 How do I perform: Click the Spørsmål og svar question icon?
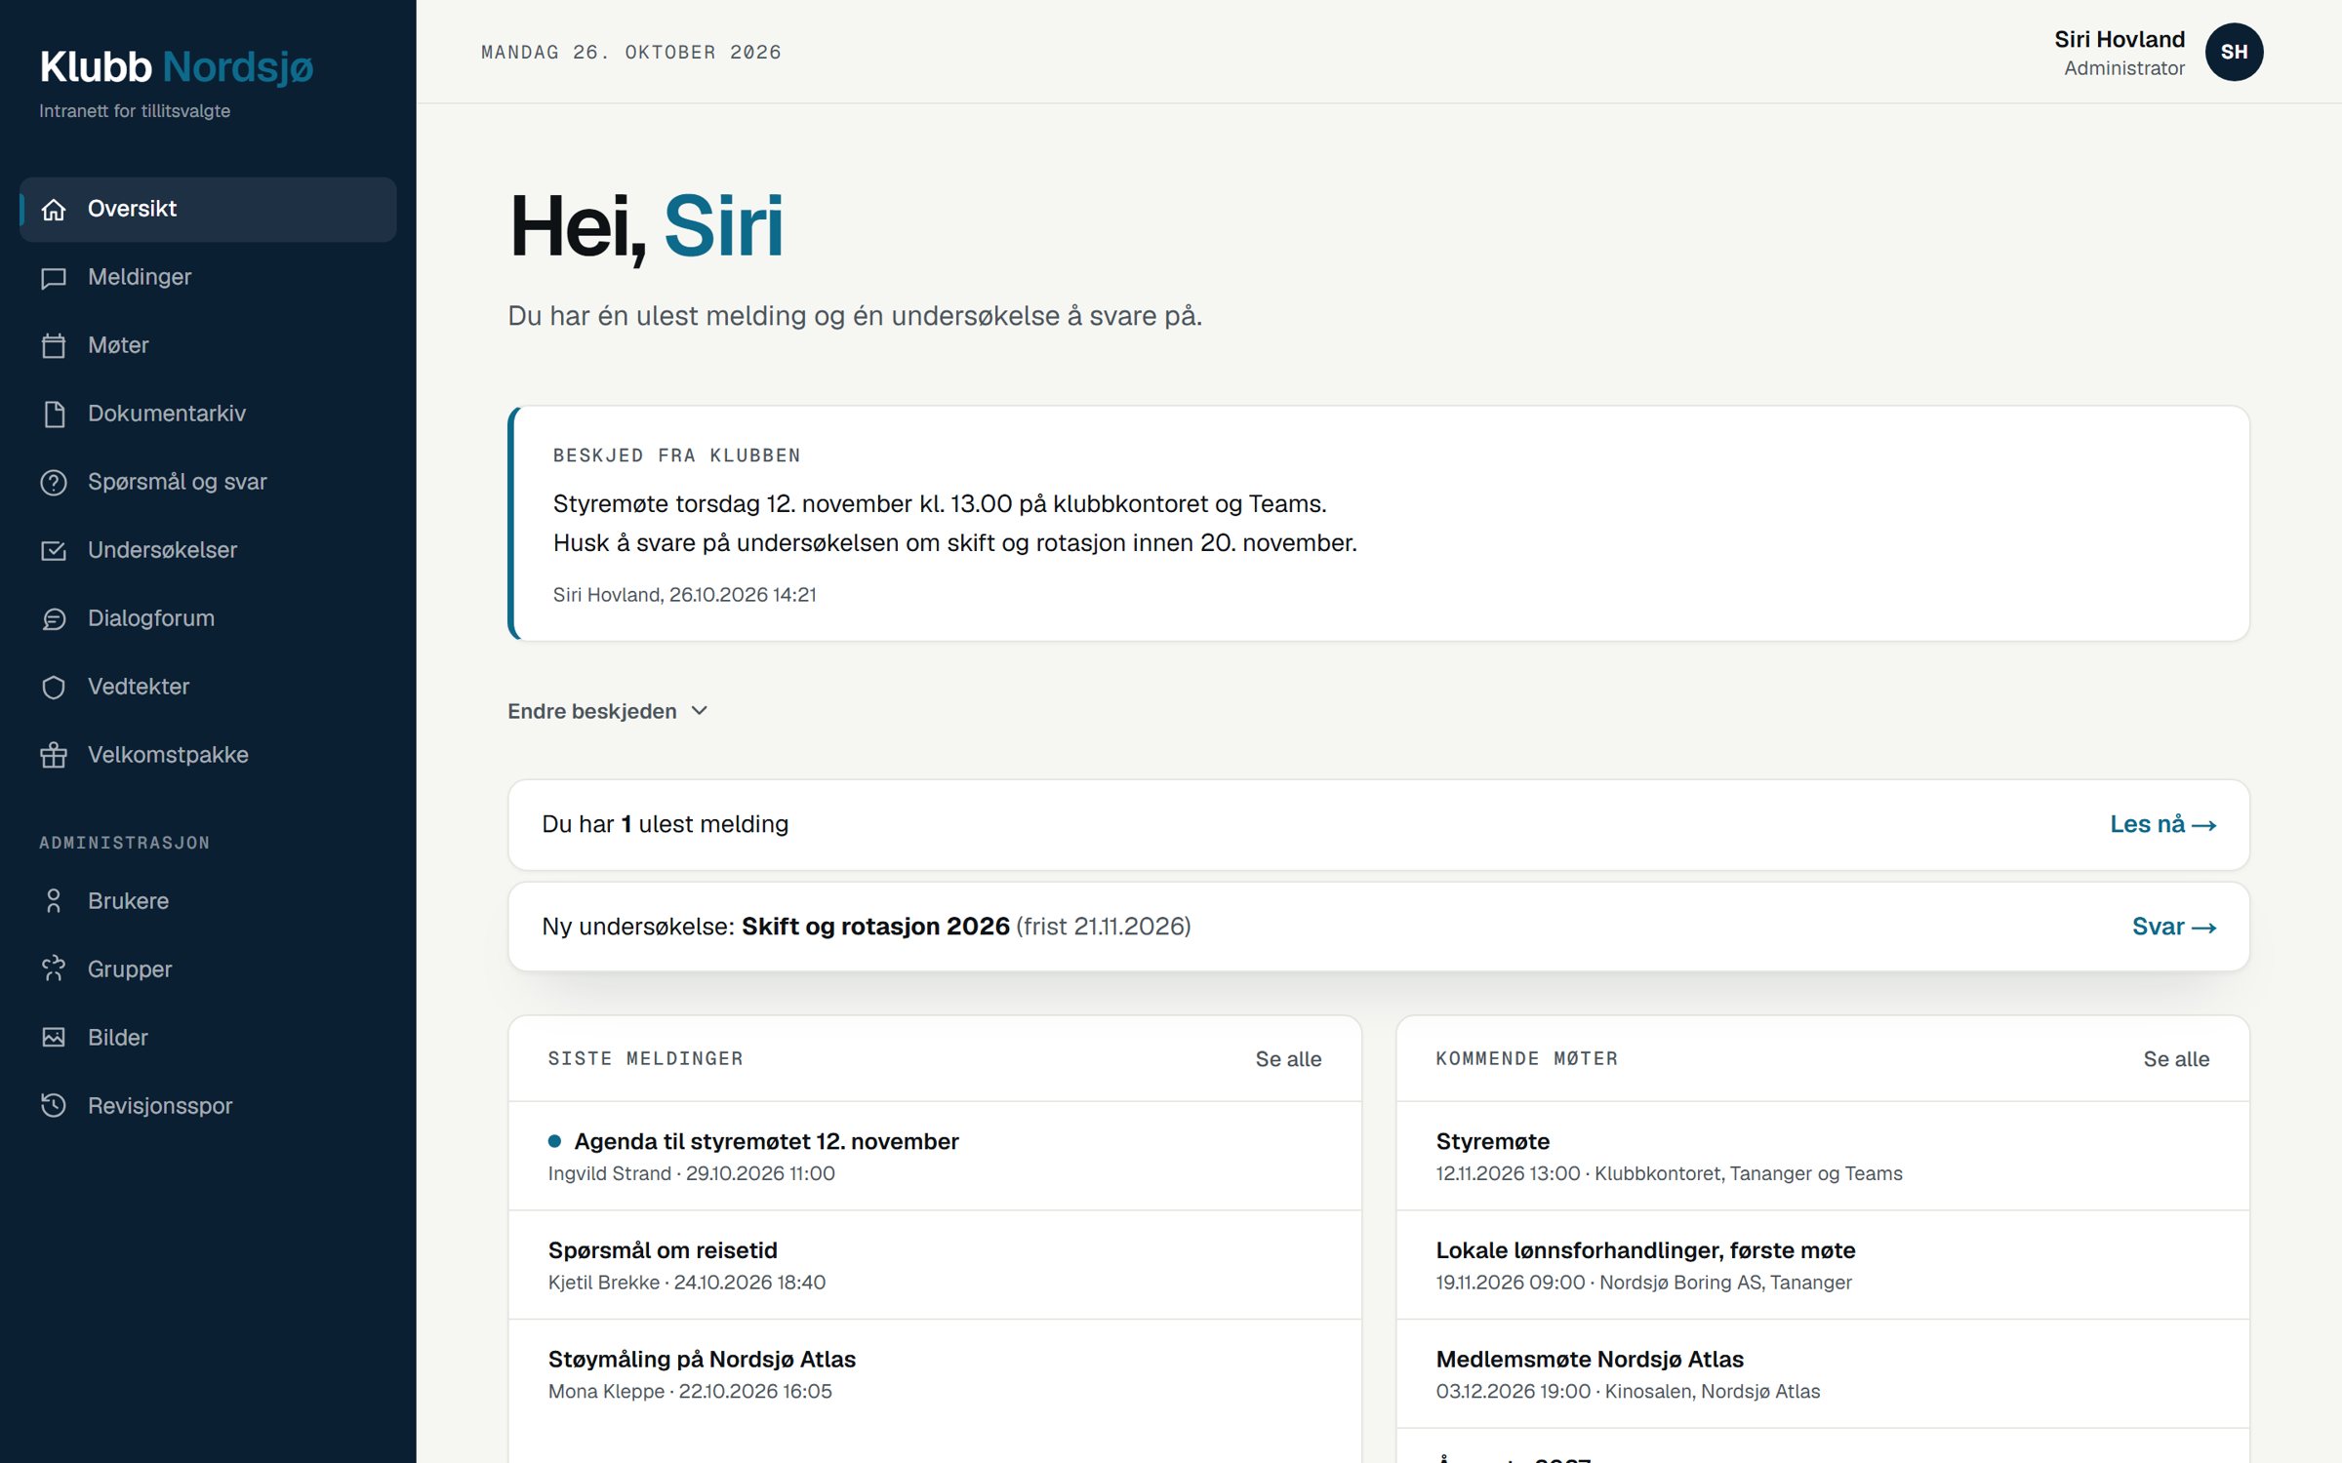pyautogui.click(x=54, y=483)
